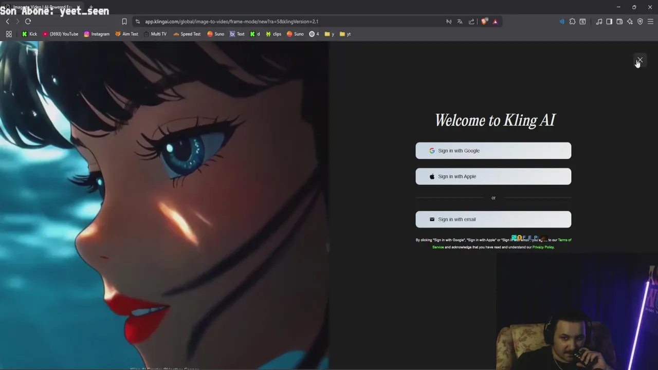Sign in with email
This screenshot has height=370, width=658.
[493, 219]
